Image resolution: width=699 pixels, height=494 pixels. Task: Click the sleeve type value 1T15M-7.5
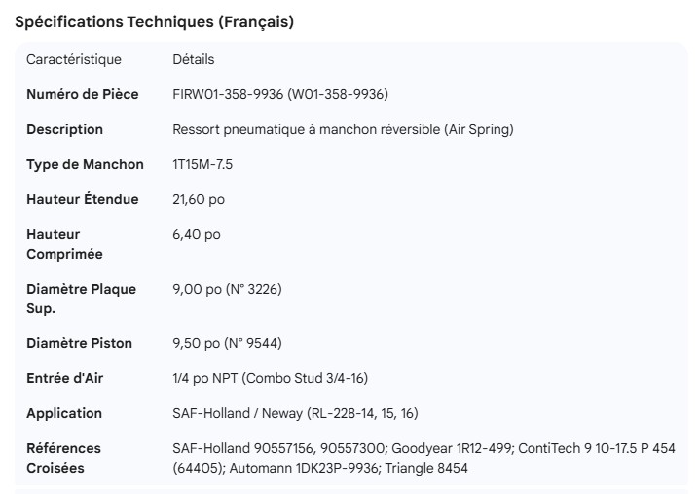202,164
